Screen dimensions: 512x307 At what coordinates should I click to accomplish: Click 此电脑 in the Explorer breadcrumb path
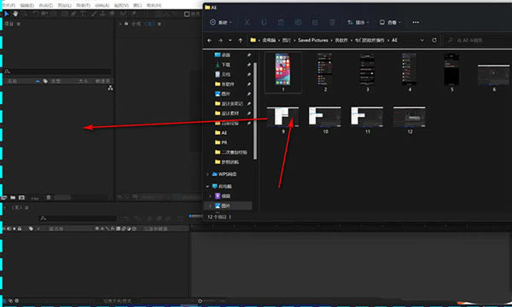269,40
